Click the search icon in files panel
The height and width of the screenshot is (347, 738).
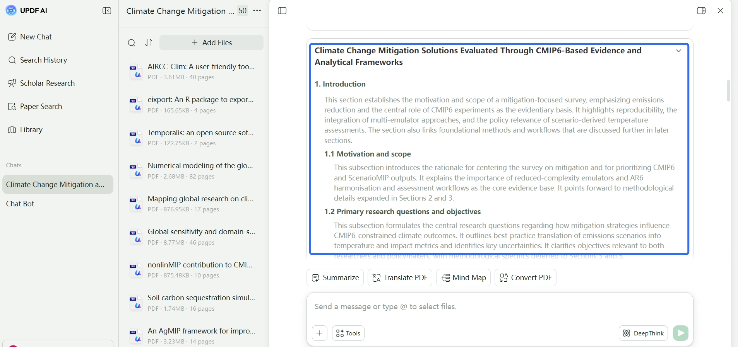(132, 43)
